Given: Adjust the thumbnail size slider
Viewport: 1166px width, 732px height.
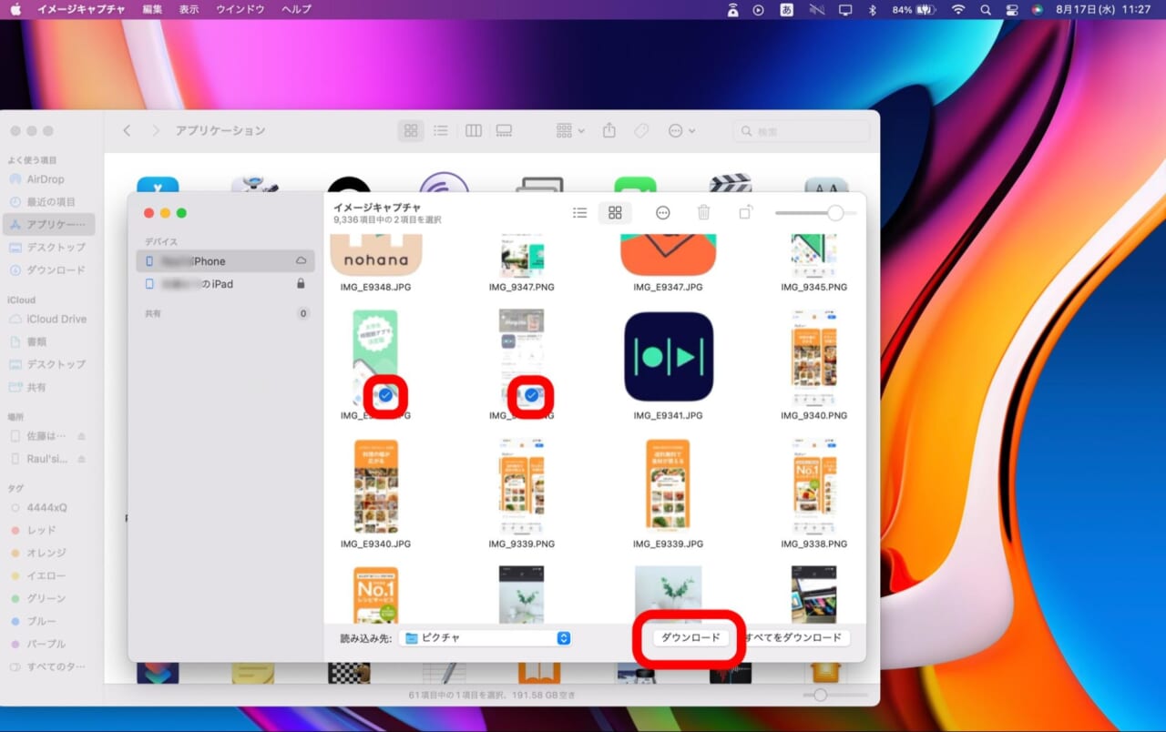Looking at the screenshot, I should click(x=834, y=213).
